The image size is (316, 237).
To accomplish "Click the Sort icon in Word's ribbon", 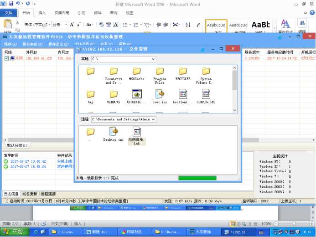I will click(x=188, y=25).
